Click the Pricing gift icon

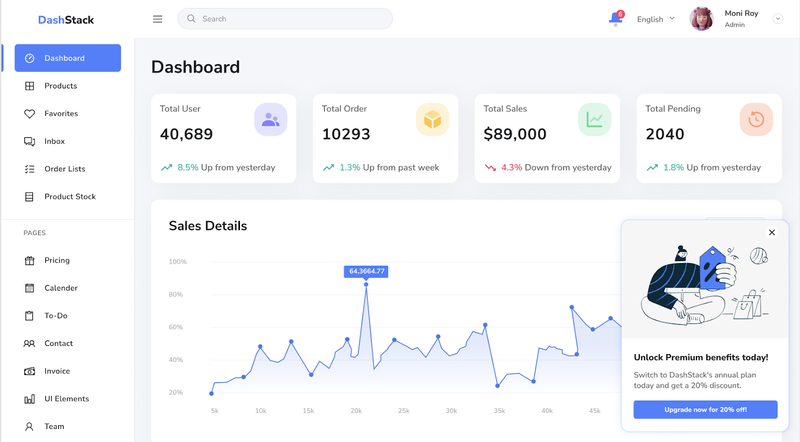click(x=29, y=261)
